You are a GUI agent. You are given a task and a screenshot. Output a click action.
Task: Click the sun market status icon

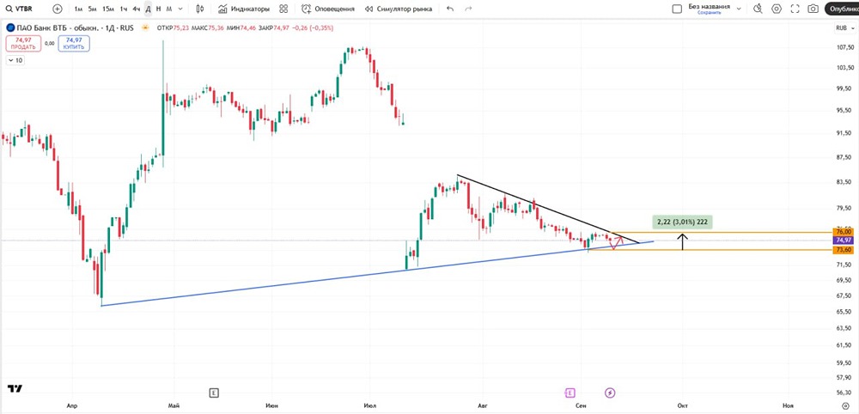coord(145,27)
